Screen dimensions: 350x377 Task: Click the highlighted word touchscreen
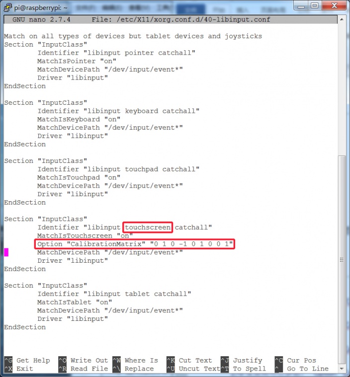click(148, 227)
